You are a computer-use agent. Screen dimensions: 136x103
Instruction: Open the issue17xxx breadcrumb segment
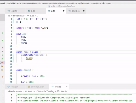[18, 16]
